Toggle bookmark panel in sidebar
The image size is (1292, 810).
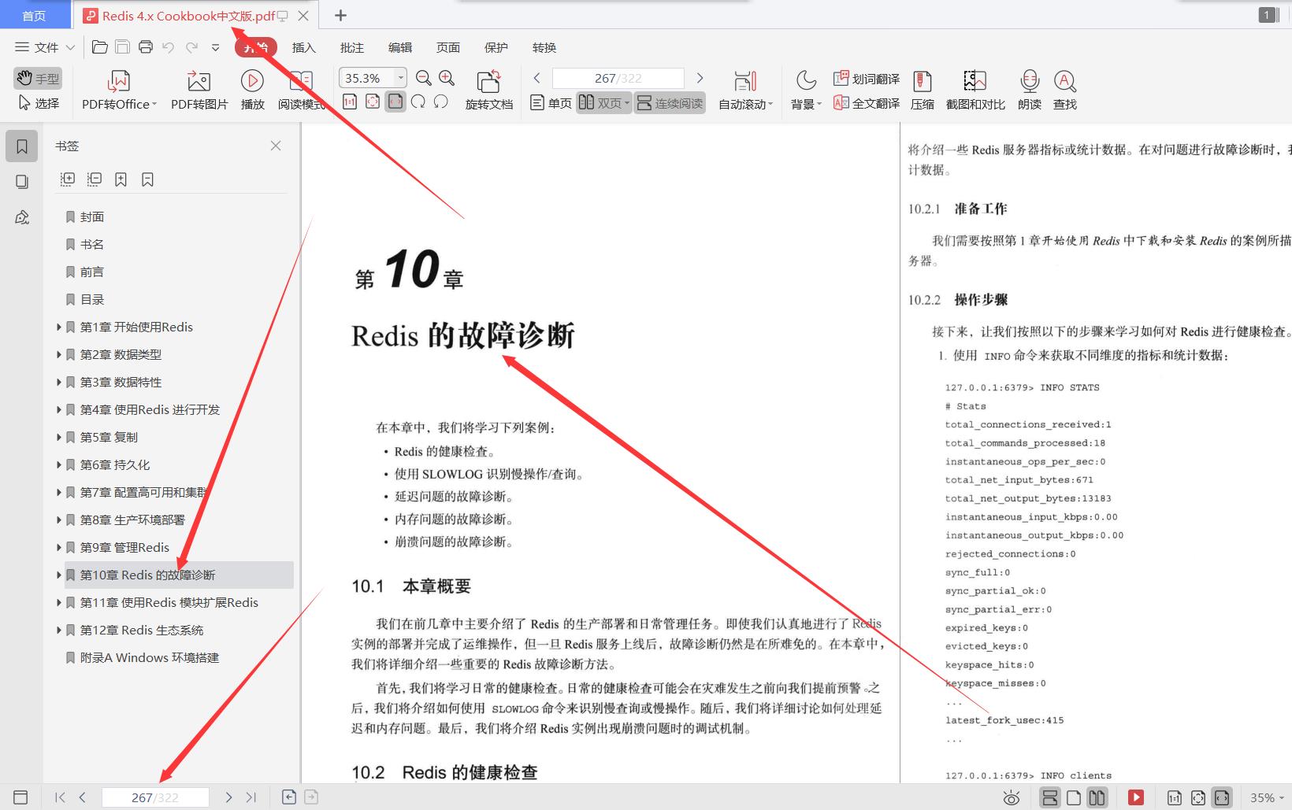(x=22, y=146)
